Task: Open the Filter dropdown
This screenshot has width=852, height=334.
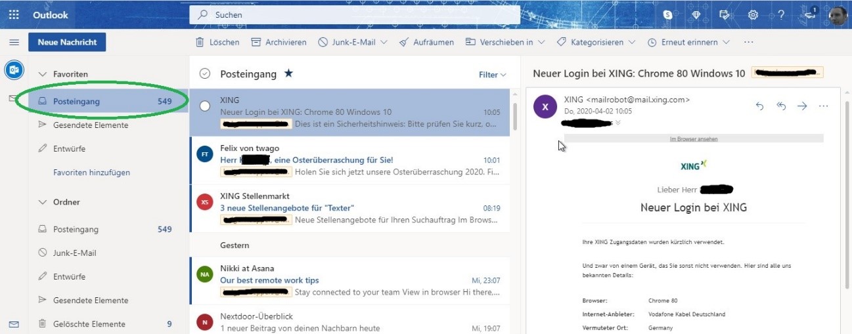Action: 493,75
